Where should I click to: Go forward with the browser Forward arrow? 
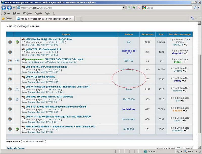[x=9, y=8]
